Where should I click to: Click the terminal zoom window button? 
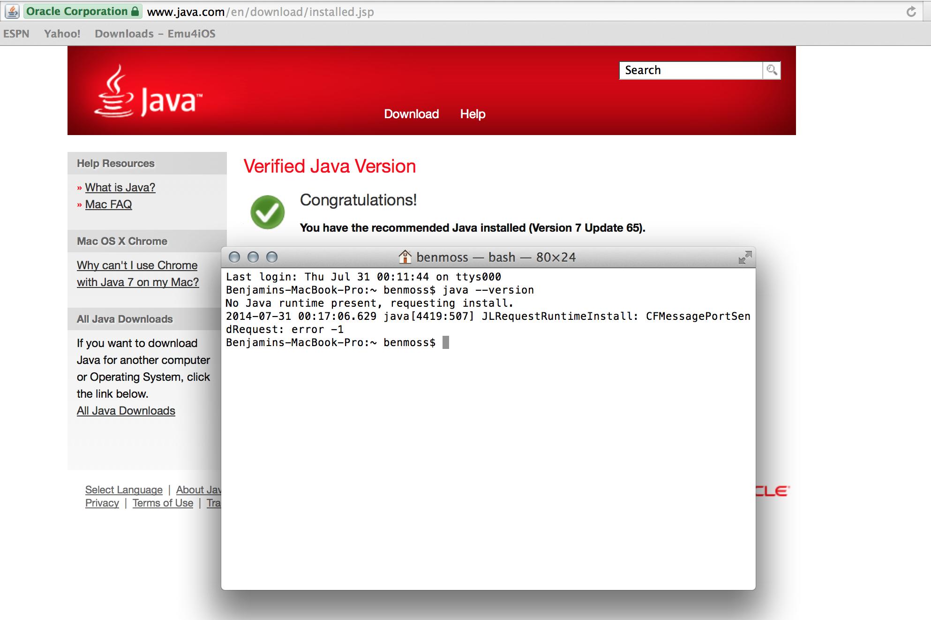272,257
